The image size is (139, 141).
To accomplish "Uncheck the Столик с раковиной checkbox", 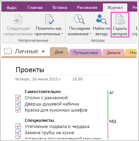I will tap(18, 98).
